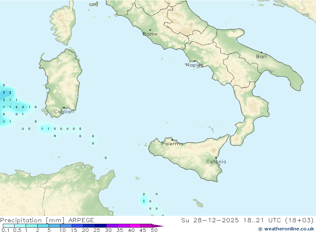Click the legend label 50

(x=154, y=230)
